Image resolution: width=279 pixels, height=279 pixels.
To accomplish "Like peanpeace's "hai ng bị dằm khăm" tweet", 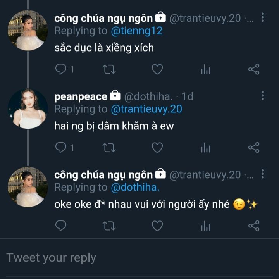I will coord(157,147).
